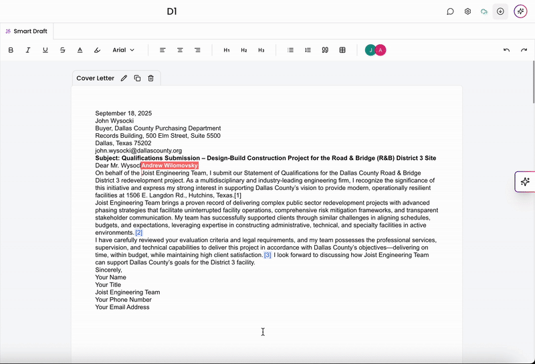Click the cloud sync status icon
The image size is (535, 364).
[x=484, y=12]
